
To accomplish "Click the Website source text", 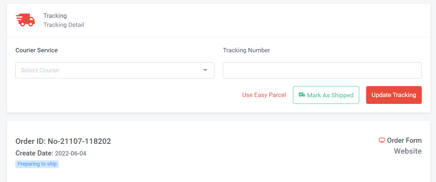I will coord(408,151).
